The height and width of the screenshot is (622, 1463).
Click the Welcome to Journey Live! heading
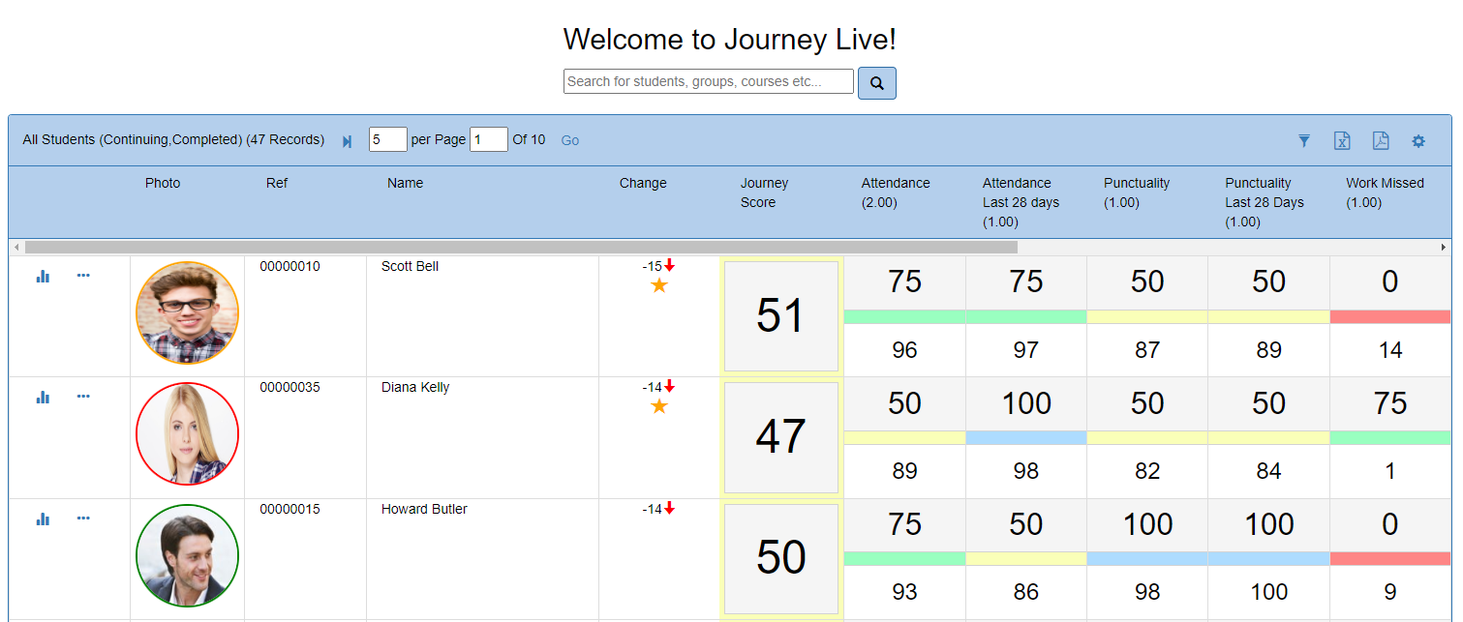(730, 40)
